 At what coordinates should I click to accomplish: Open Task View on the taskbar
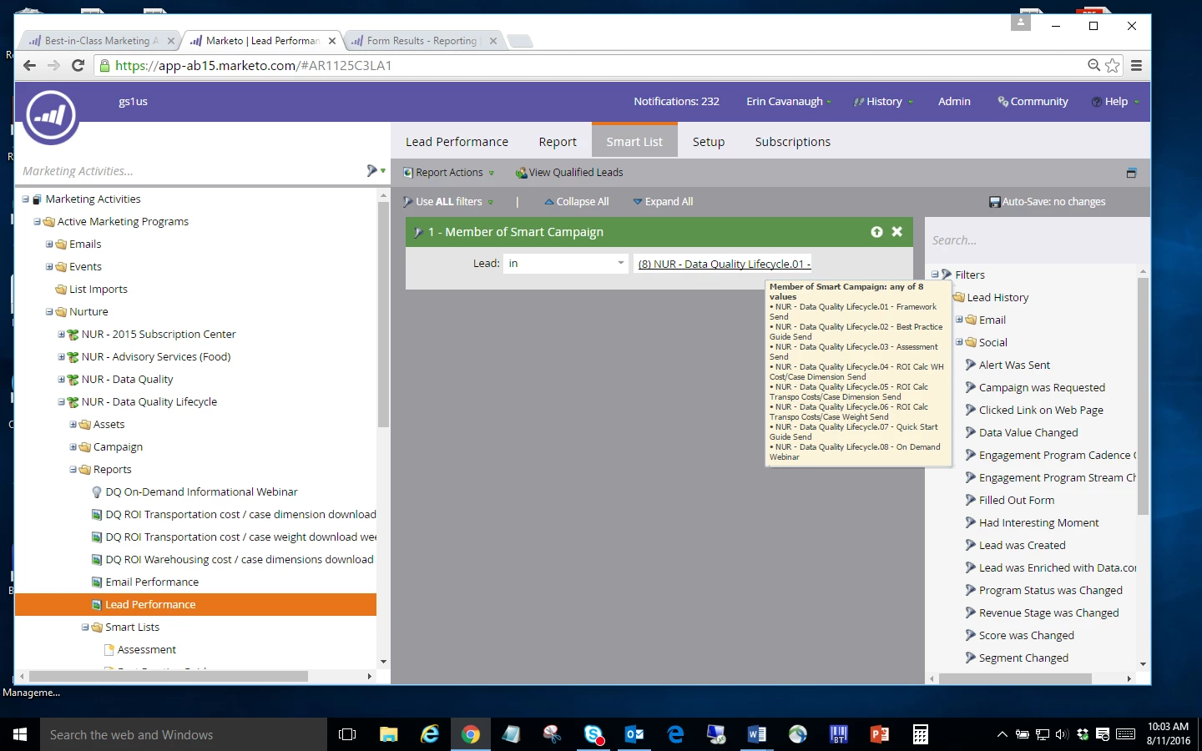tap(347, 734)
